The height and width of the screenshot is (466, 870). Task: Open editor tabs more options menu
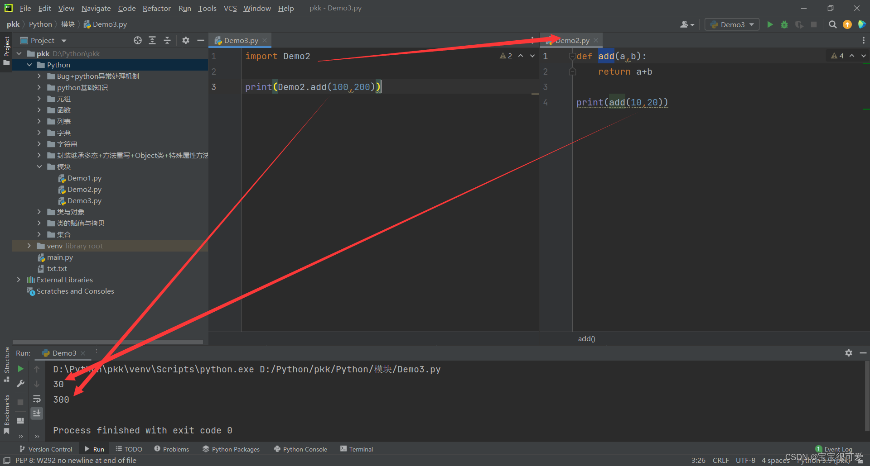click(863, 40)
